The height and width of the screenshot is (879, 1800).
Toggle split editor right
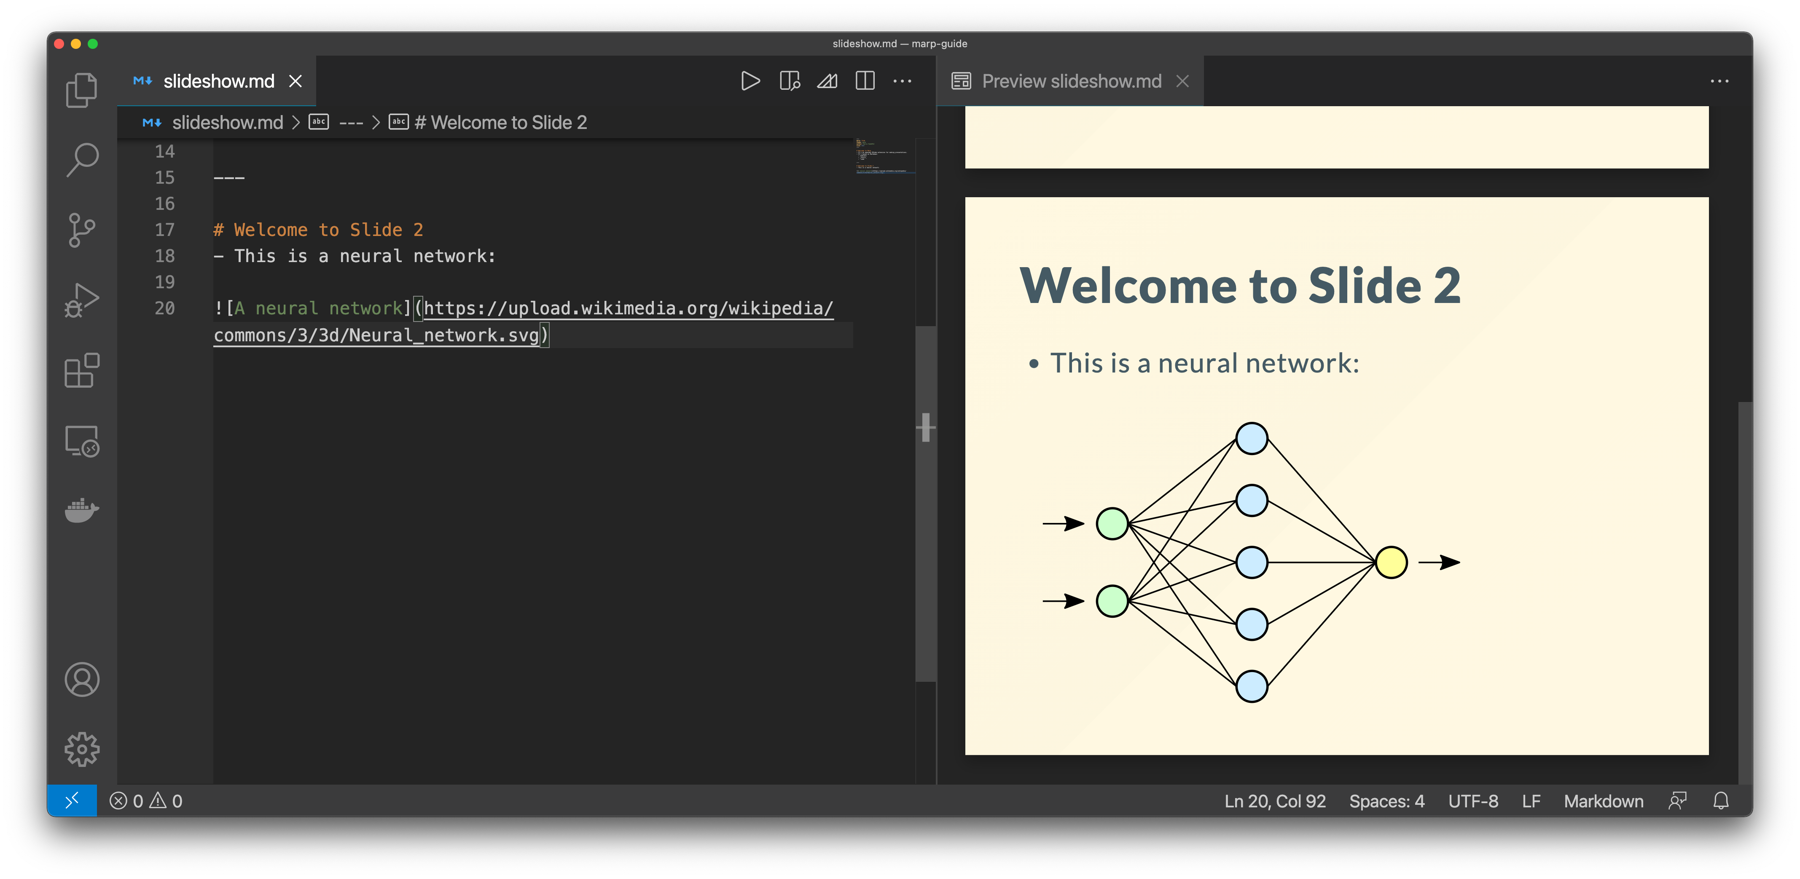(x=865, y=81)
